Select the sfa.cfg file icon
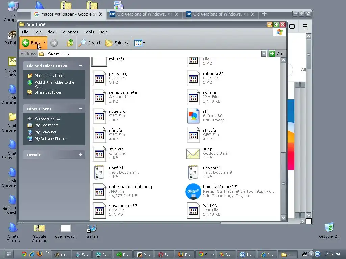This screenshot has height=259, width=346. pos(99,135)
